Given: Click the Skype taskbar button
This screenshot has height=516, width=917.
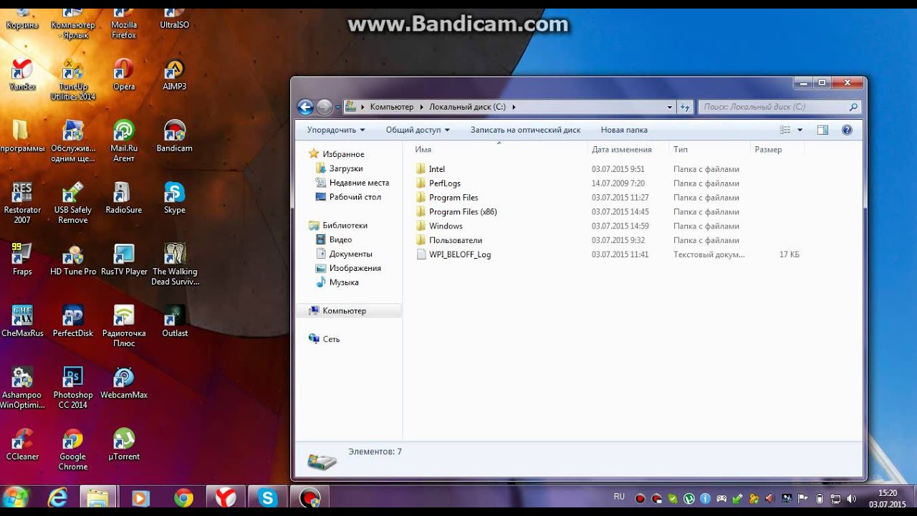Looking at the screenshot, I should pos(268,497).
